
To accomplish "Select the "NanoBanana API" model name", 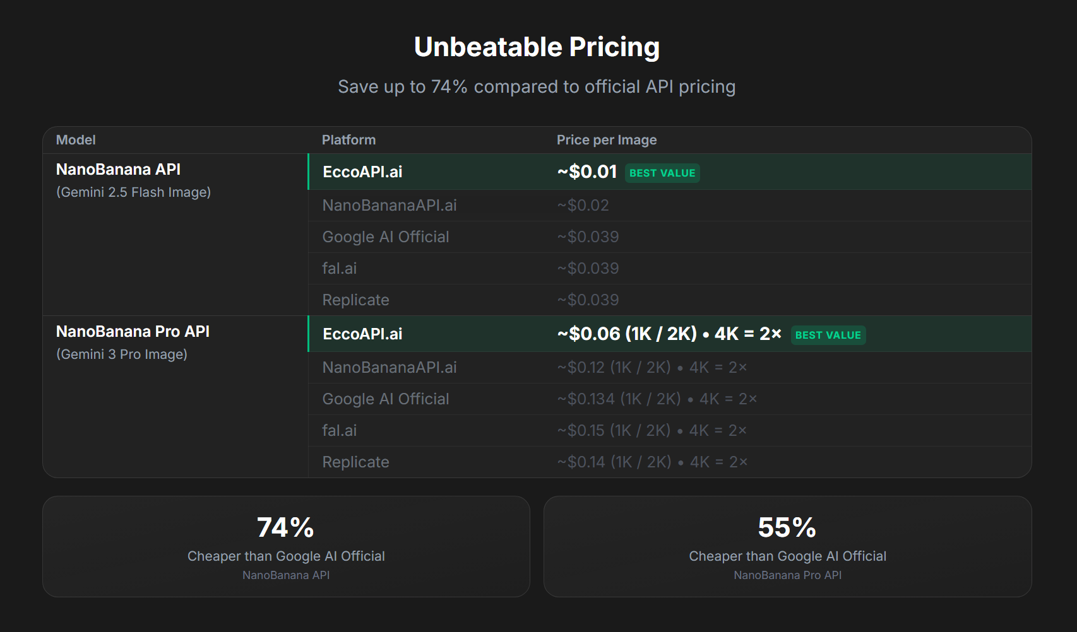I will [118, 170].
